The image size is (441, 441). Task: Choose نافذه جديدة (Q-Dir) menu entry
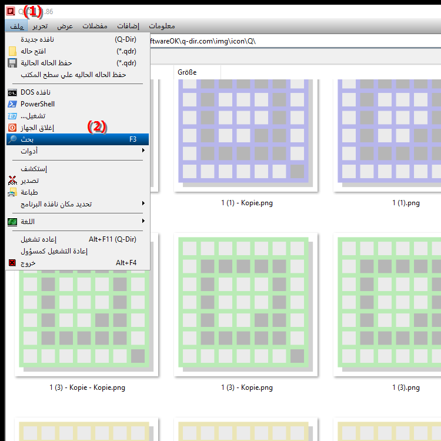[x=78, y=39]
